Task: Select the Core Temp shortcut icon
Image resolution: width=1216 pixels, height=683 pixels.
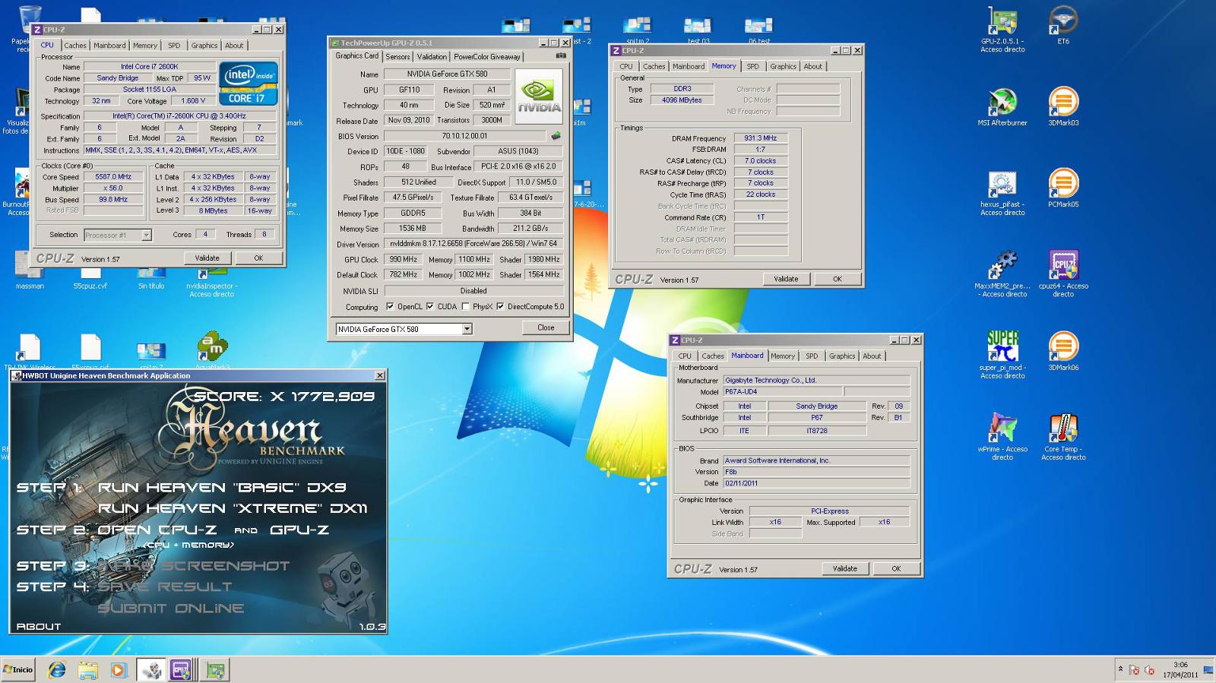Action: [x=1063, y=437]
